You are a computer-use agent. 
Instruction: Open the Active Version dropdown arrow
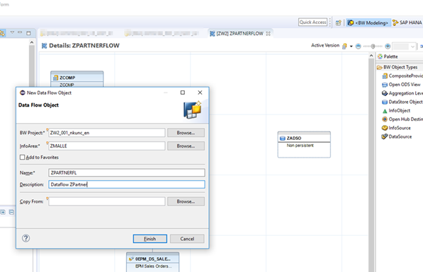[x=351, y=46]
